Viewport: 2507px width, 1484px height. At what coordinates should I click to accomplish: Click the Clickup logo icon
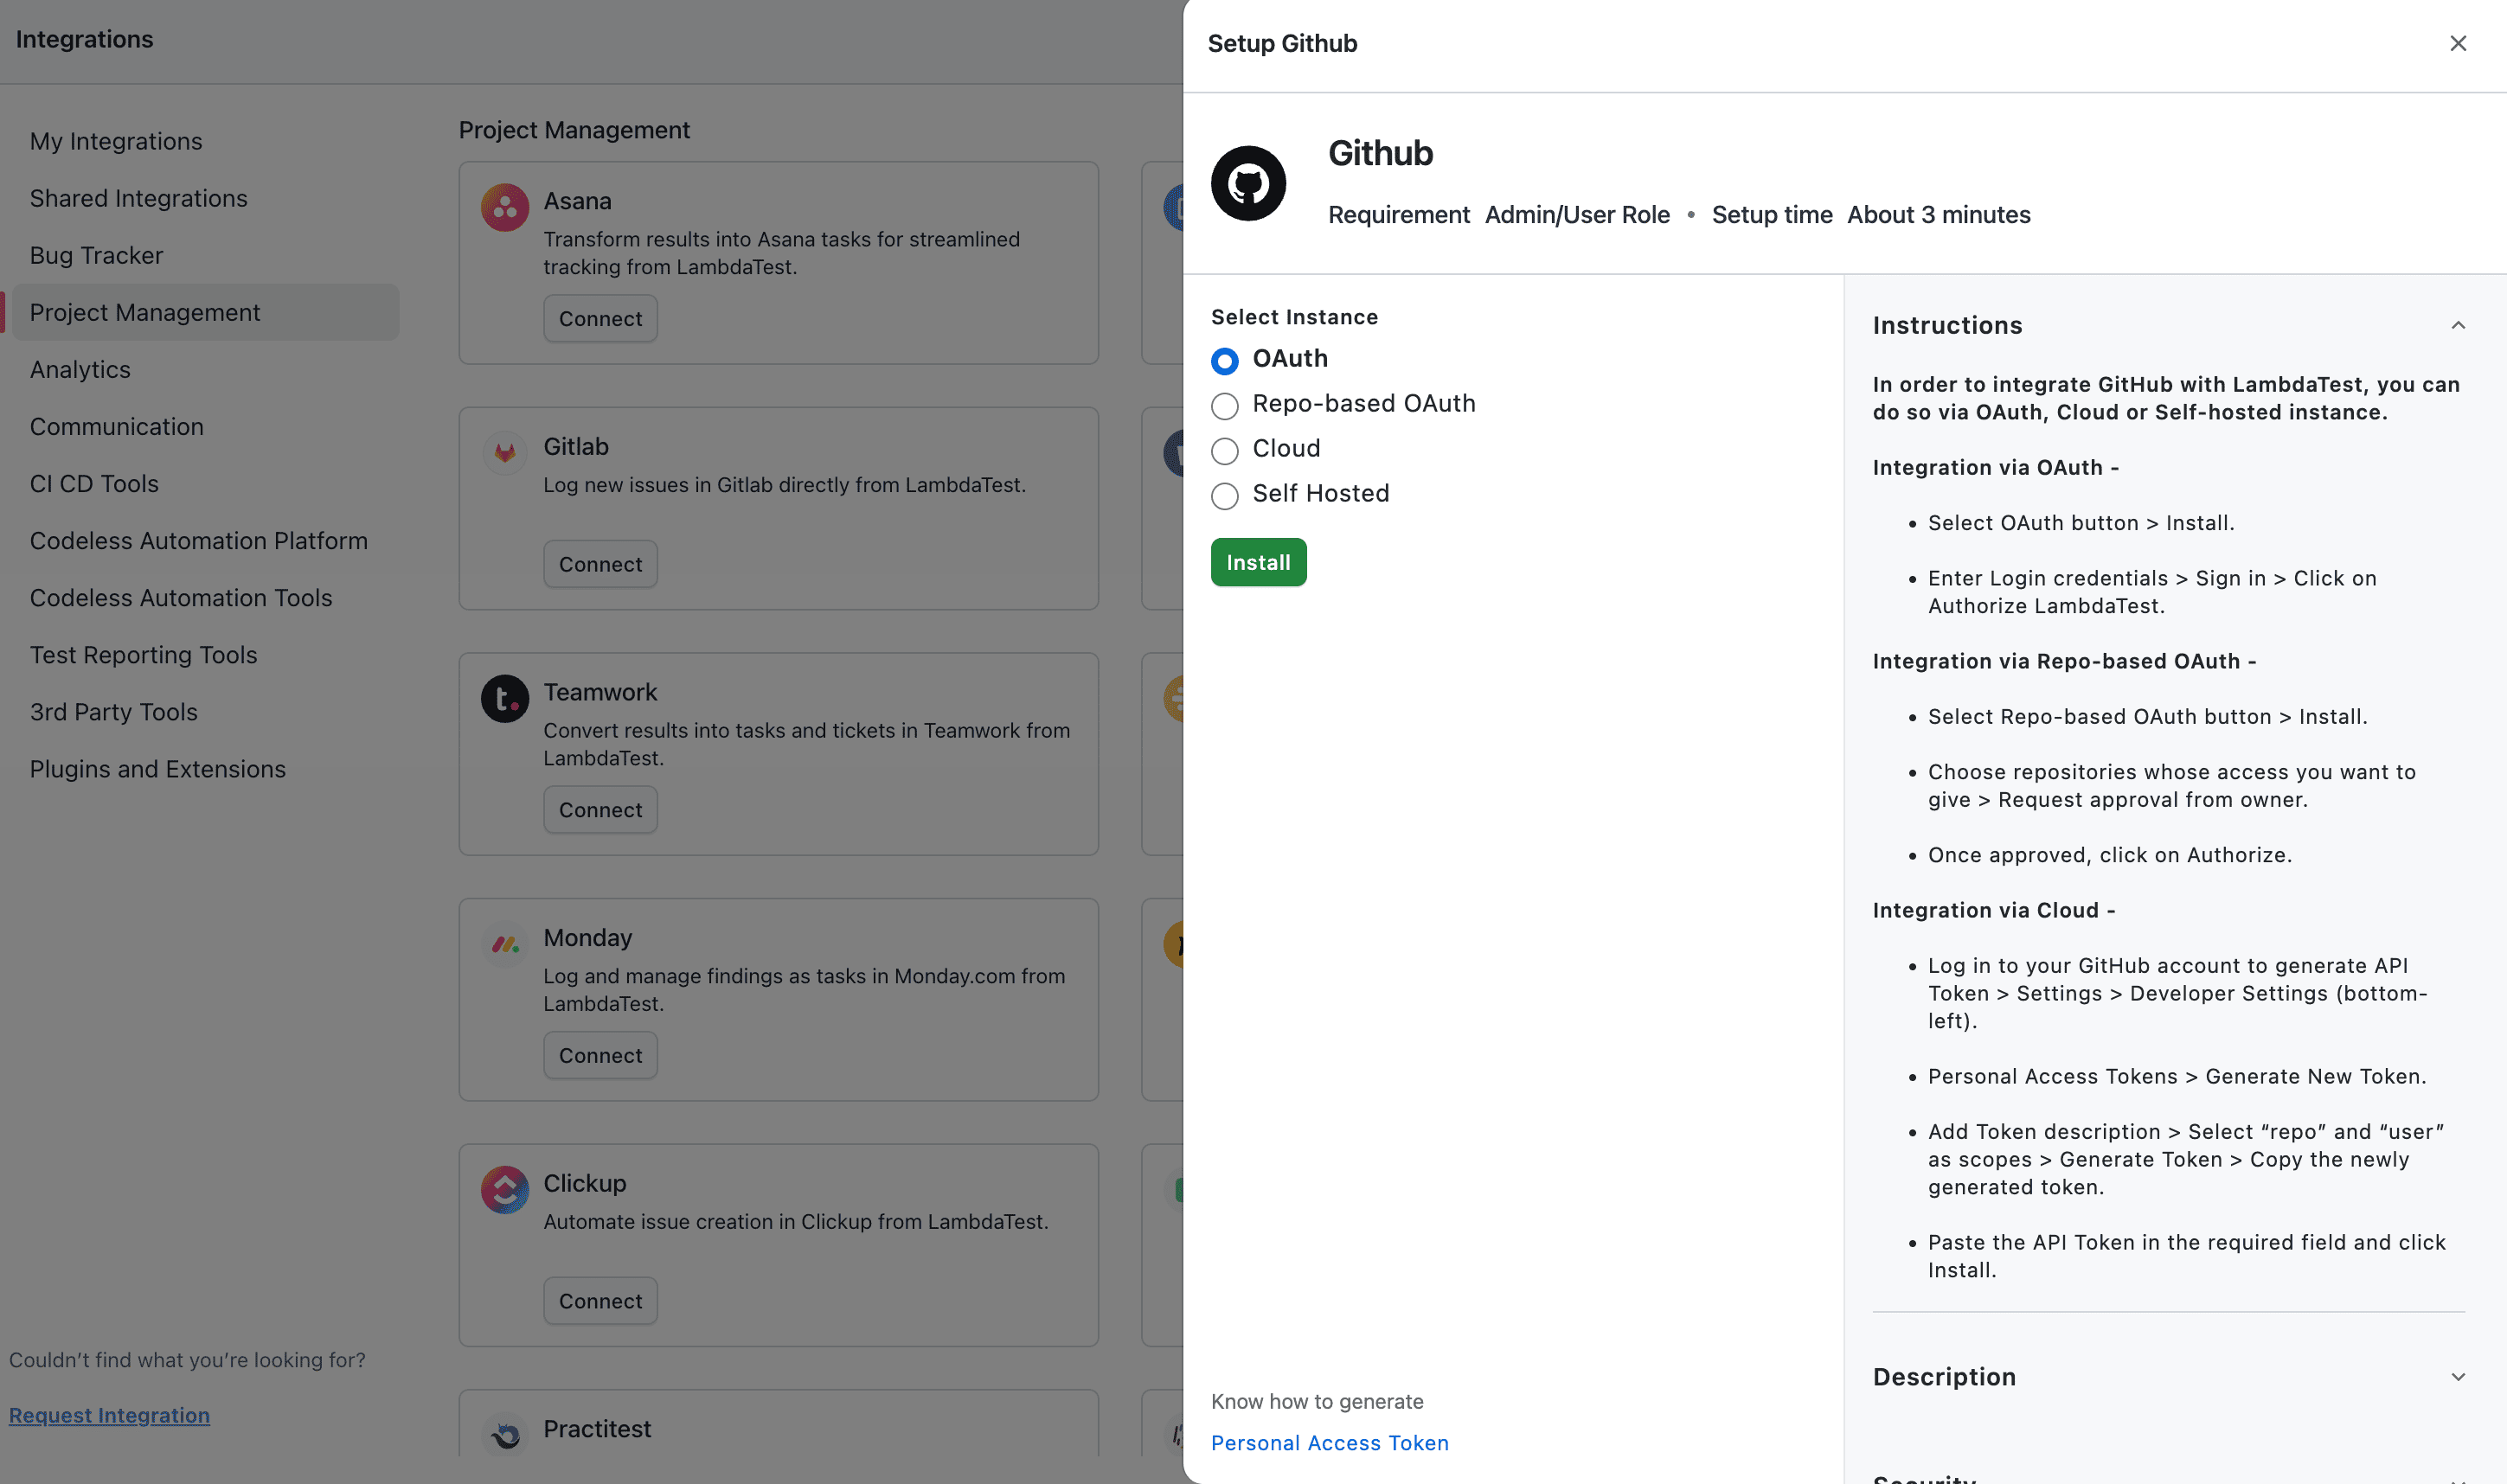pos(505,1189)
